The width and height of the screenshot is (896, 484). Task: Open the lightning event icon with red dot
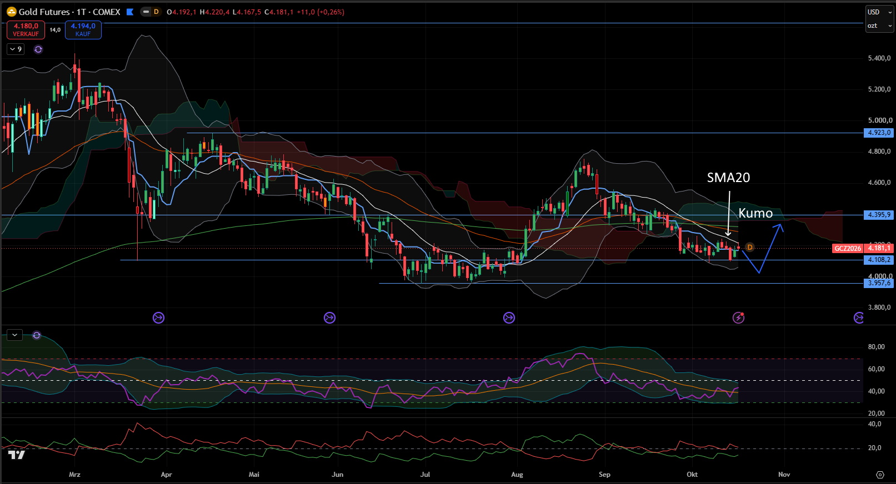(x=738, y=317)
